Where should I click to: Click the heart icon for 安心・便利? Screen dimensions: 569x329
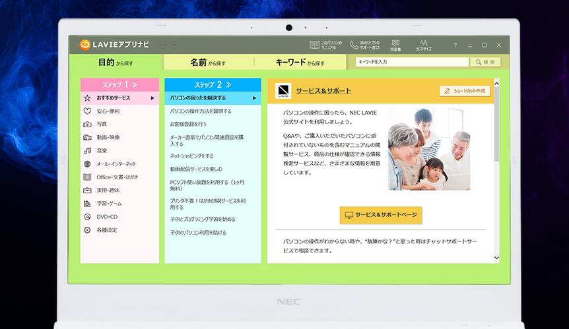point(87,111)
